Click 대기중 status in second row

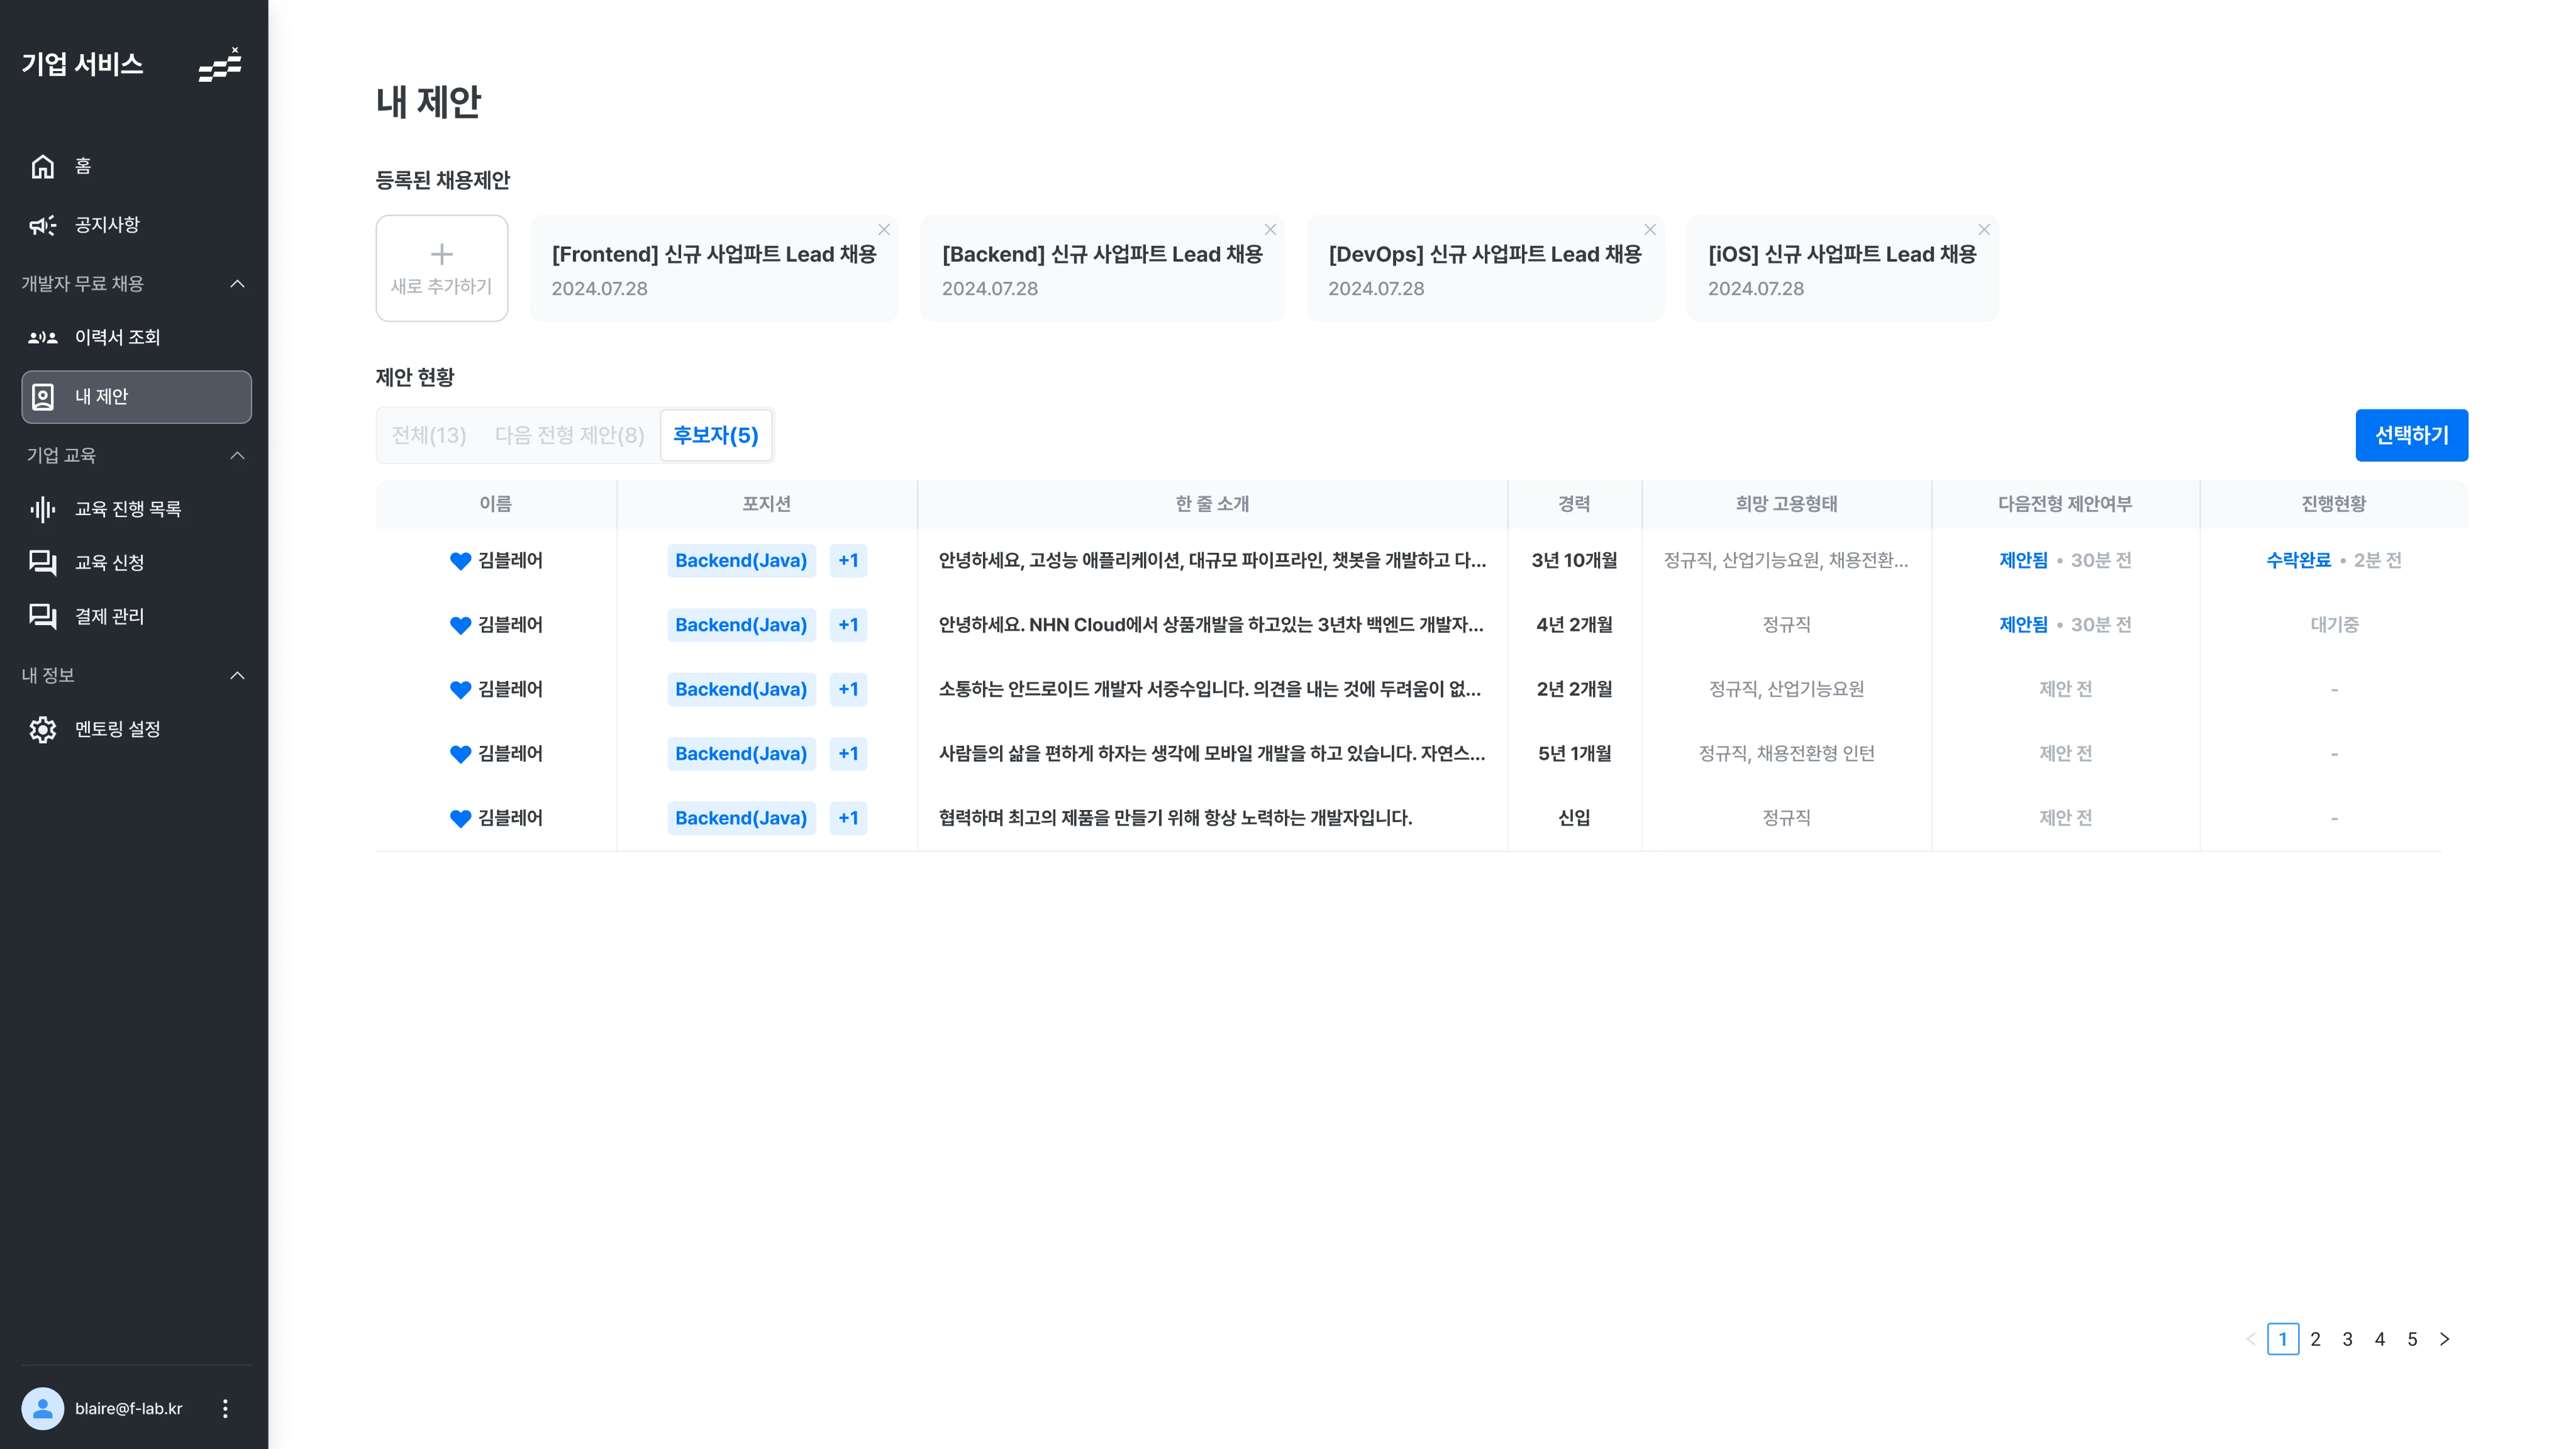click(2334, 625)
